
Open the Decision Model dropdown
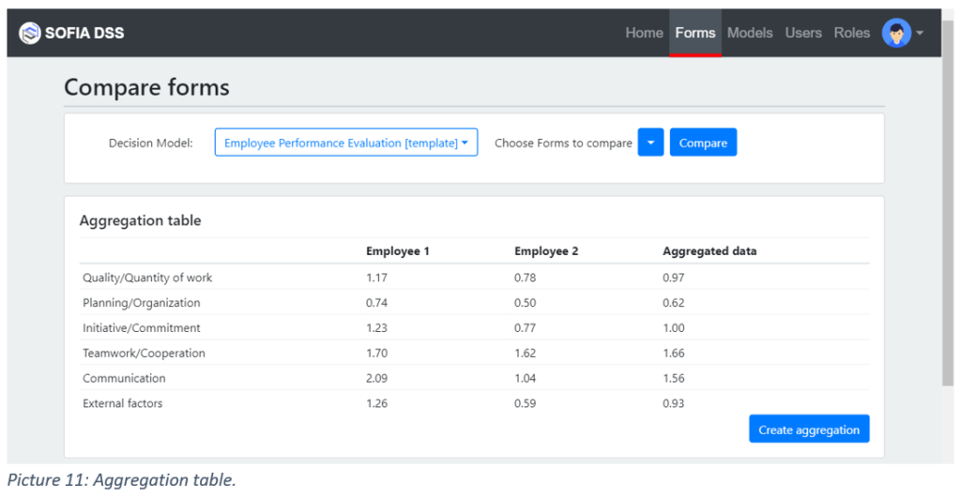click(x=345, y=143)
